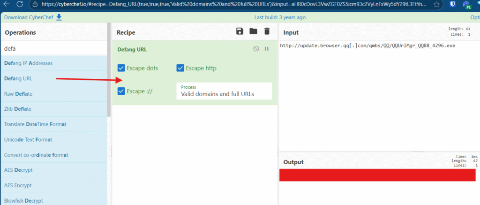Viewport: 480px width, 205px height.
Task: Select Defang URL in operations list
Action: tap(53, 78)
